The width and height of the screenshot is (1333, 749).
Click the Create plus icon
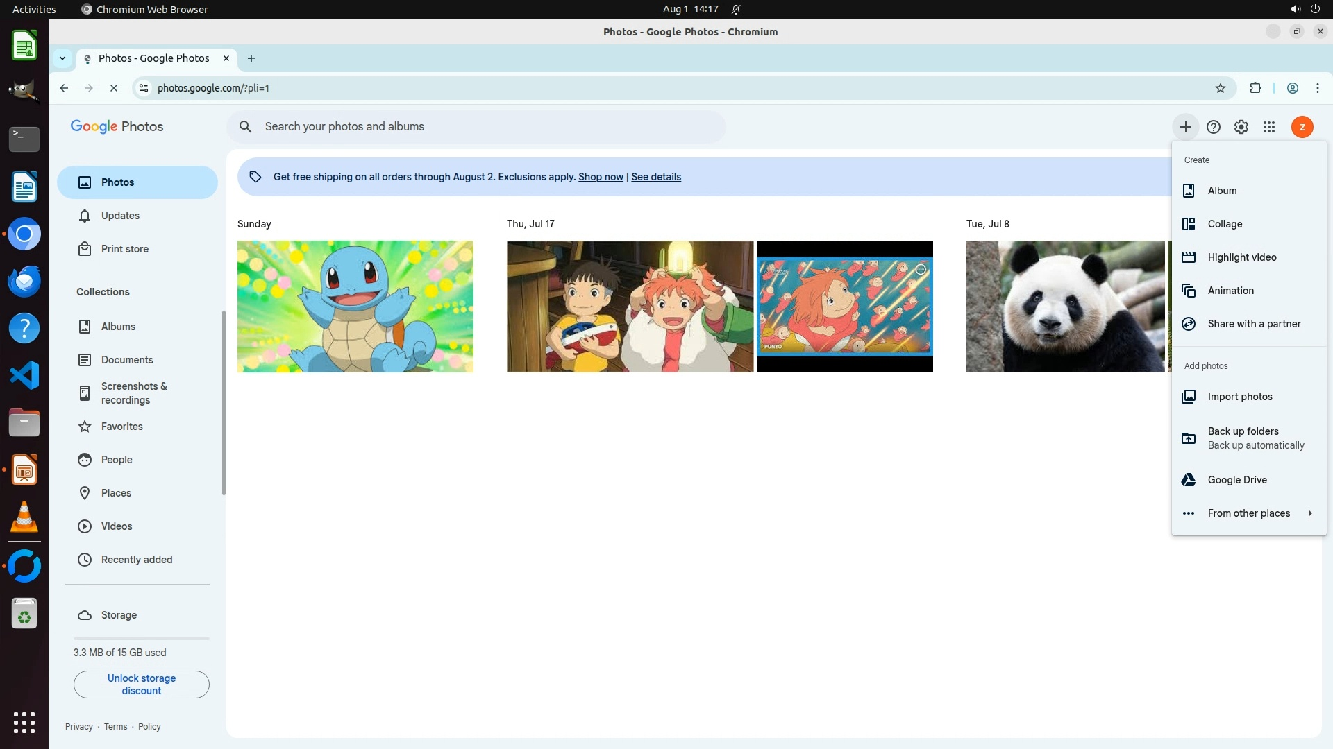click(1185, 127)
